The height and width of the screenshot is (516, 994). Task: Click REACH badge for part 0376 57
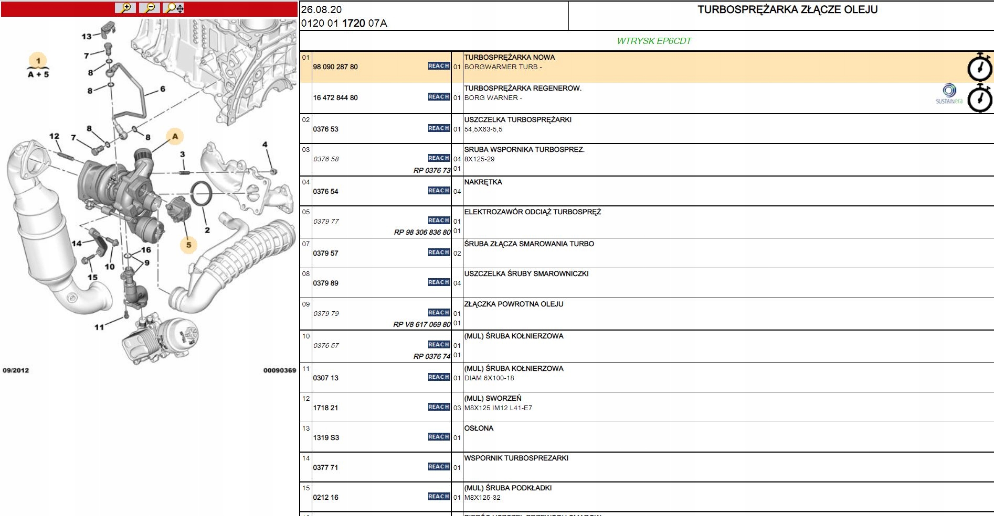coord(439,345)
